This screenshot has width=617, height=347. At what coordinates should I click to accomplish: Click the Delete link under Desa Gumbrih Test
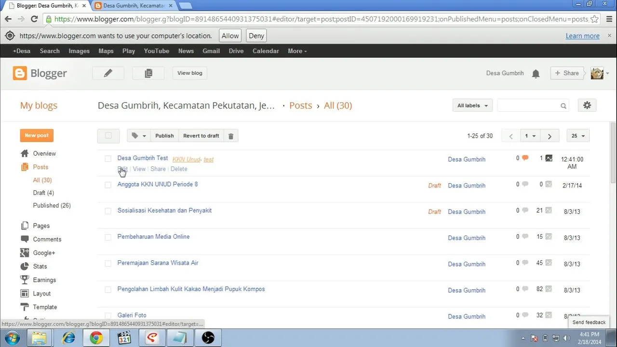179,169
